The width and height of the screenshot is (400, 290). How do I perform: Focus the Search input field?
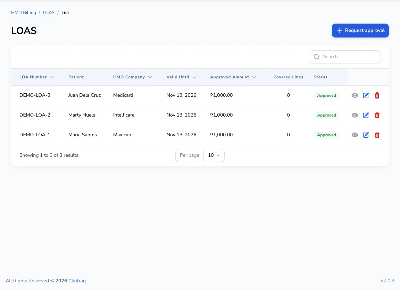click(x=345, y=57)
